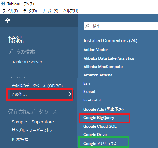Open the ヘルプ(H) menu
The height and width of the screenshot is (148, 158).
pyautogui.click(x=71, y=11)
